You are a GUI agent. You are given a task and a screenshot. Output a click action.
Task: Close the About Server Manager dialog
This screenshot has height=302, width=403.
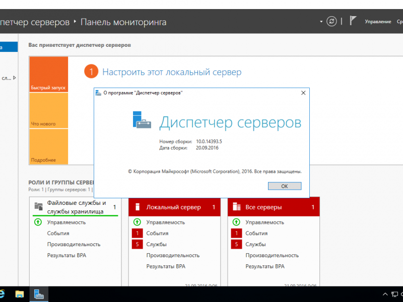point(303,93)
